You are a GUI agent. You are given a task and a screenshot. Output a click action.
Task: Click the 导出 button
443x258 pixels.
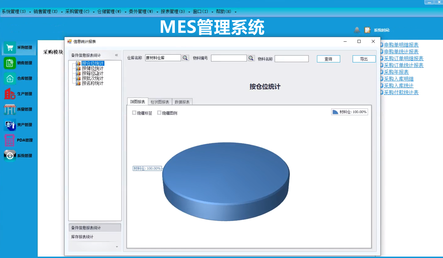[x=364, y=59]
